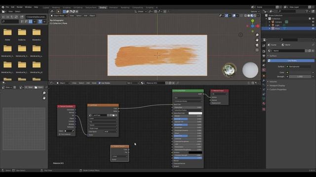This screenshot has width=316, height=177.
Task: Open the Render properties tab icon
Action: [x=264, y=51]
